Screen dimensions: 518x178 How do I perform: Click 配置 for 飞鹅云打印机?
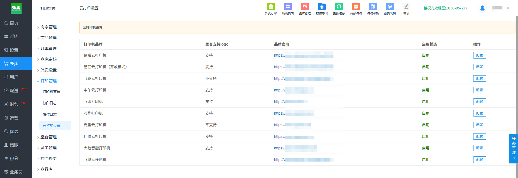point(479,78)
